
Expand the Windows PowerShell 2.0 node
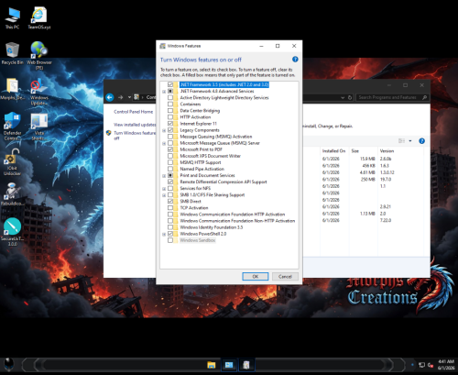point(164,234)
